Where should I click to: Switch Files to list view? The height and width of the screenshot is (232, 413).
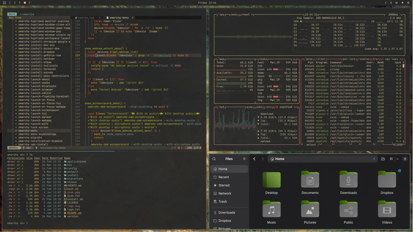(x=391, y=159)
